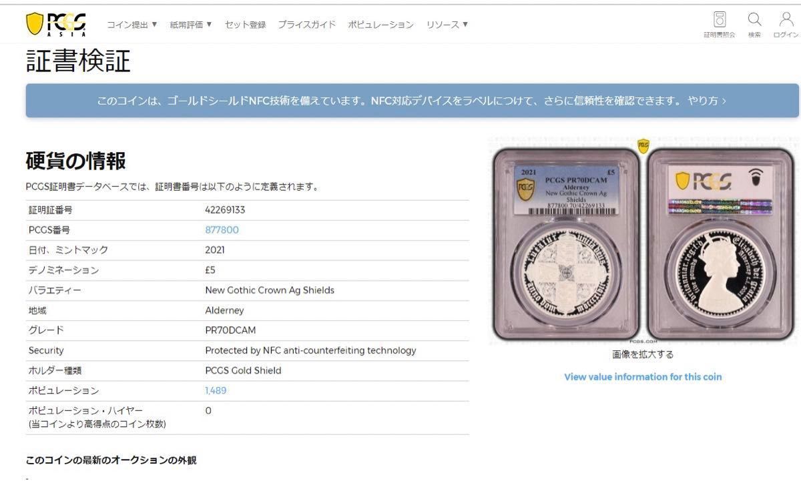Viewport: 801px width, 497px height.
Task: Click the 証書検証 page heading
Action: pos(78,61)
